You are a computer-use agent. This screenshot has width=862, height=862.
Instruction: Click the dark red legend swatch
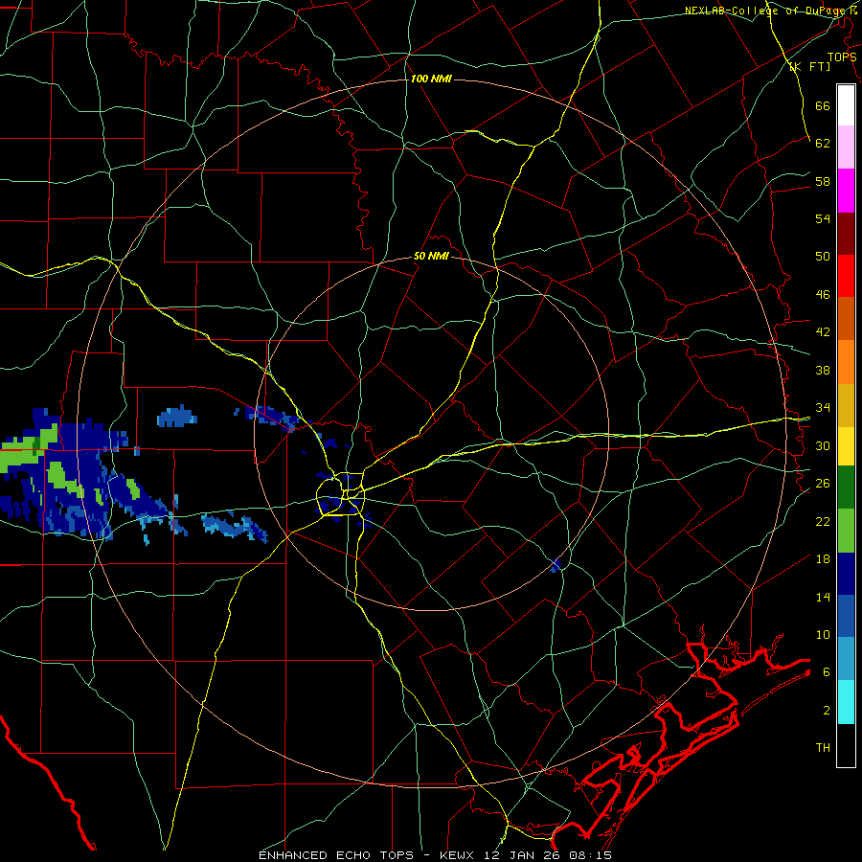pyautogui.click(x=846, y=234)
